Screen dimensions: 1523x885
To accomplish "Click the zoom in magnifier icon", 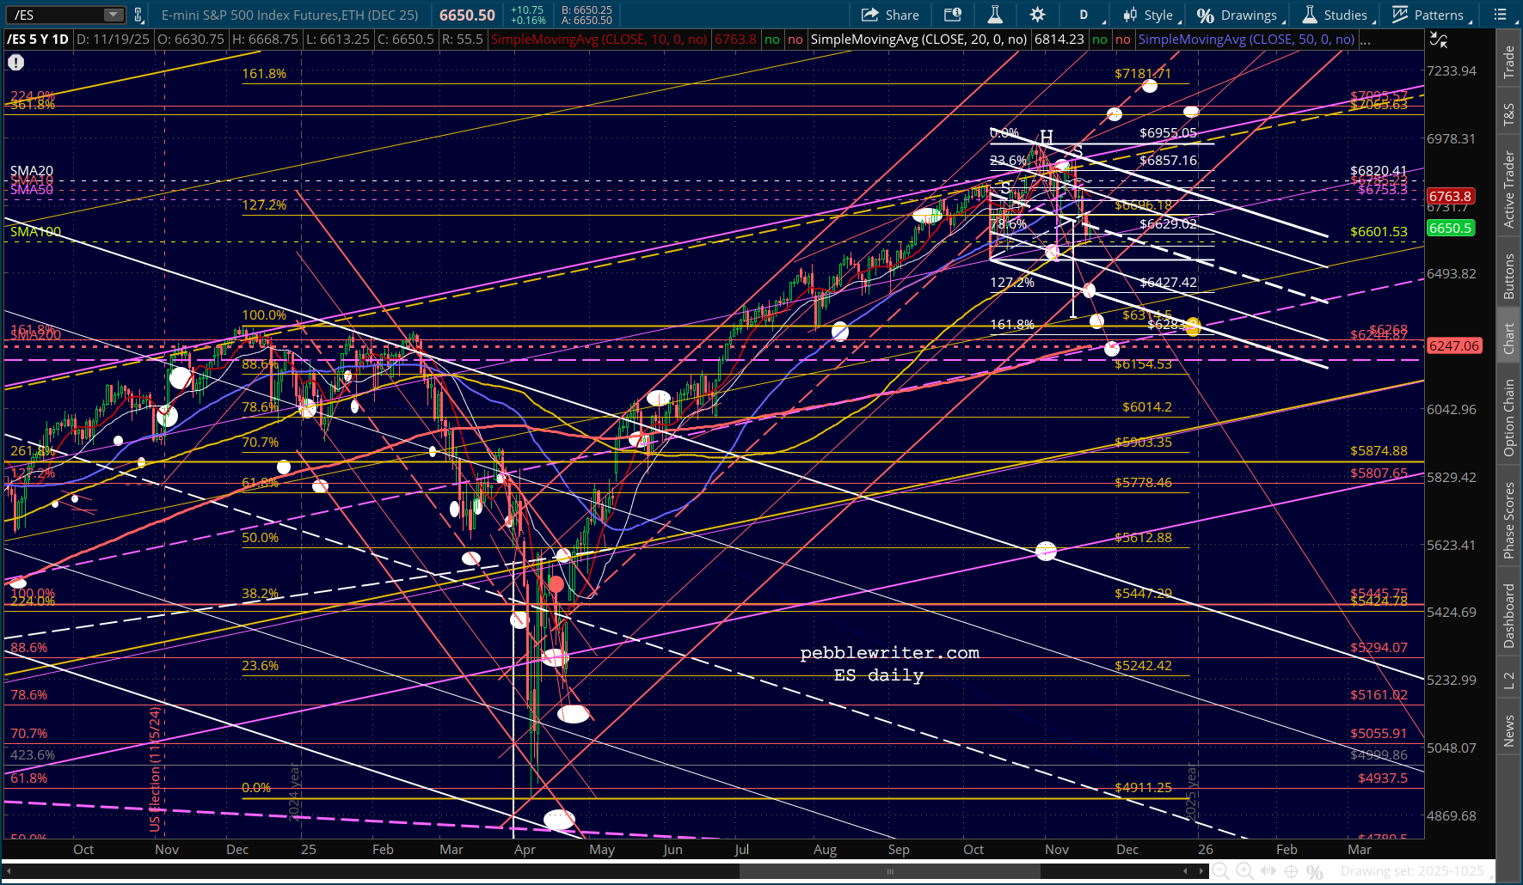I will [1244, 871].
